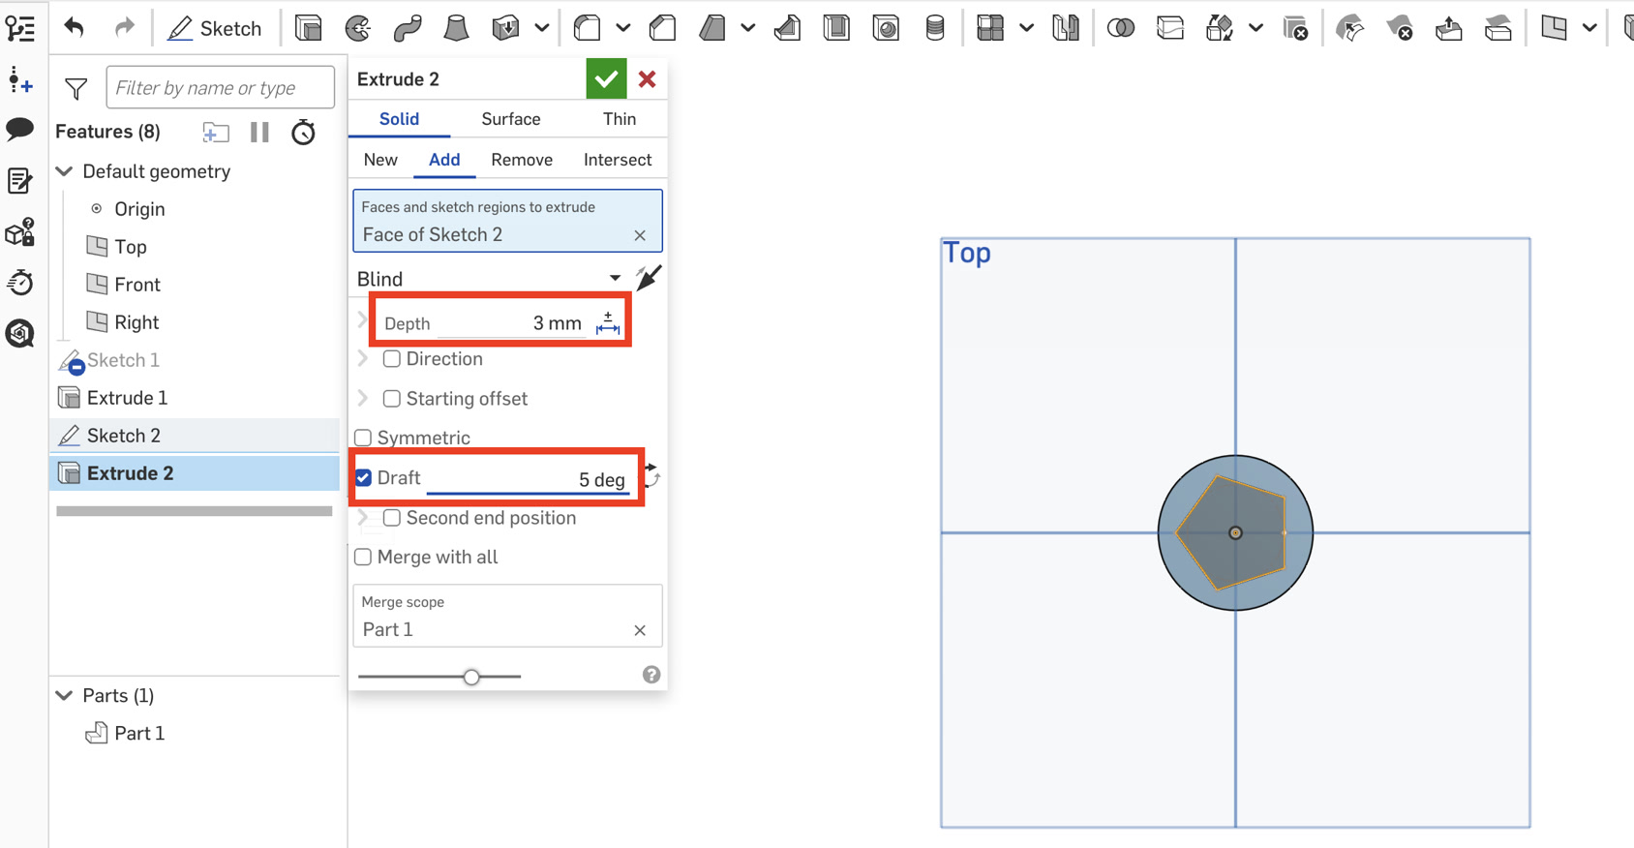The image size is (1634, 848).
Task: Start a new Sketch
Action: point(215,28)
